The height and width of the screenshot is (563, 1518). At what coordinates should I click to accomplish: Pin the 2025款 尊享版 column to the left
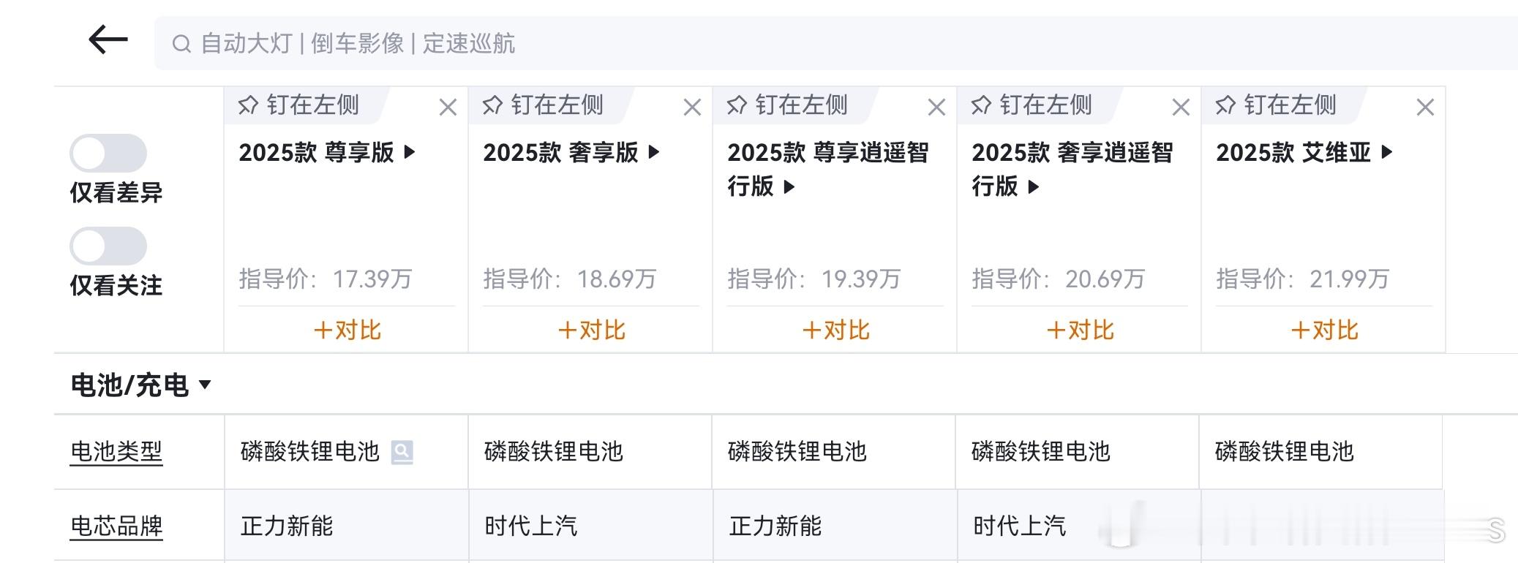point(298,105)
